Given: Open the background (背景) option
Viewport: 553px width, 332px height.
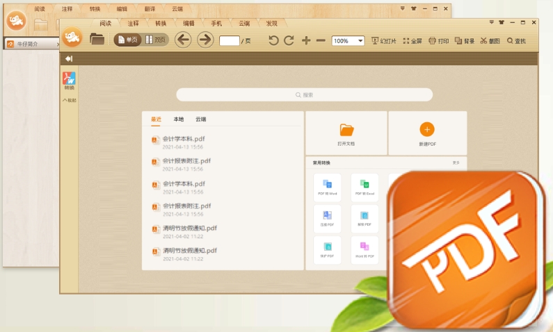Looking at the screenshot, I should pos(465,41).
